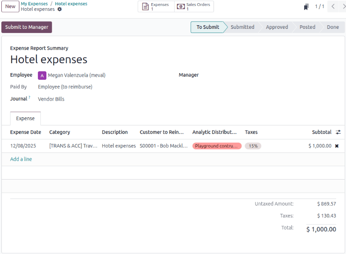
Task: Click the 15% tax tag
Action: [x=253, y=146]
